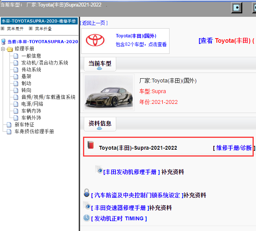
Task: Click page icon next to 转向
Action: [x=16, y=90]
